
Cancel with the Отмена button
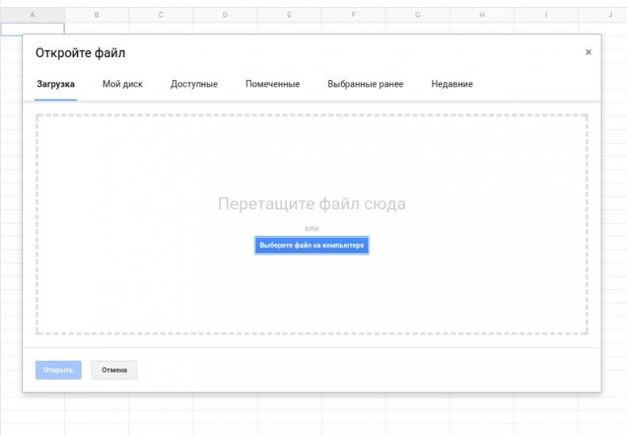click(114, 370)
